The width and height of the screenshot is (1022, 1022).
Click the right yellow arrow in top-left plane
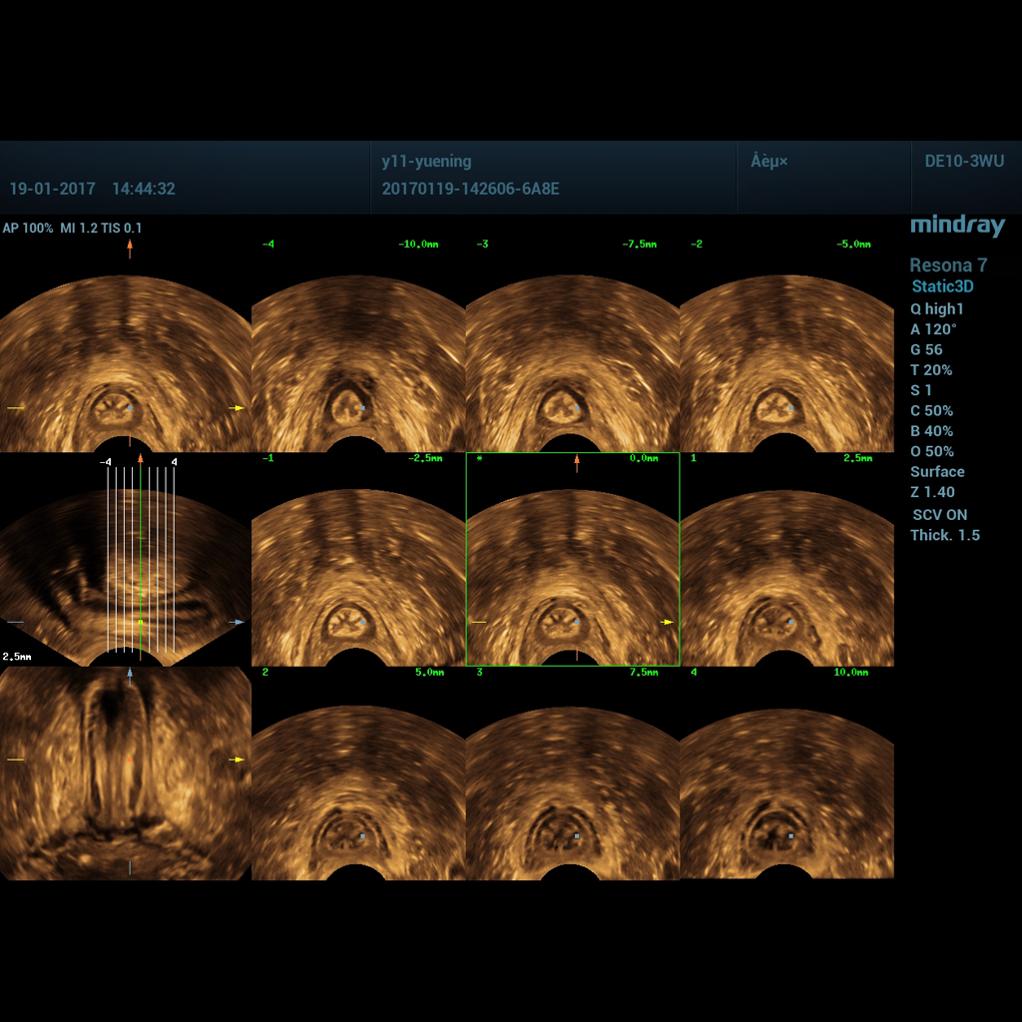click(x=237, y=408)
